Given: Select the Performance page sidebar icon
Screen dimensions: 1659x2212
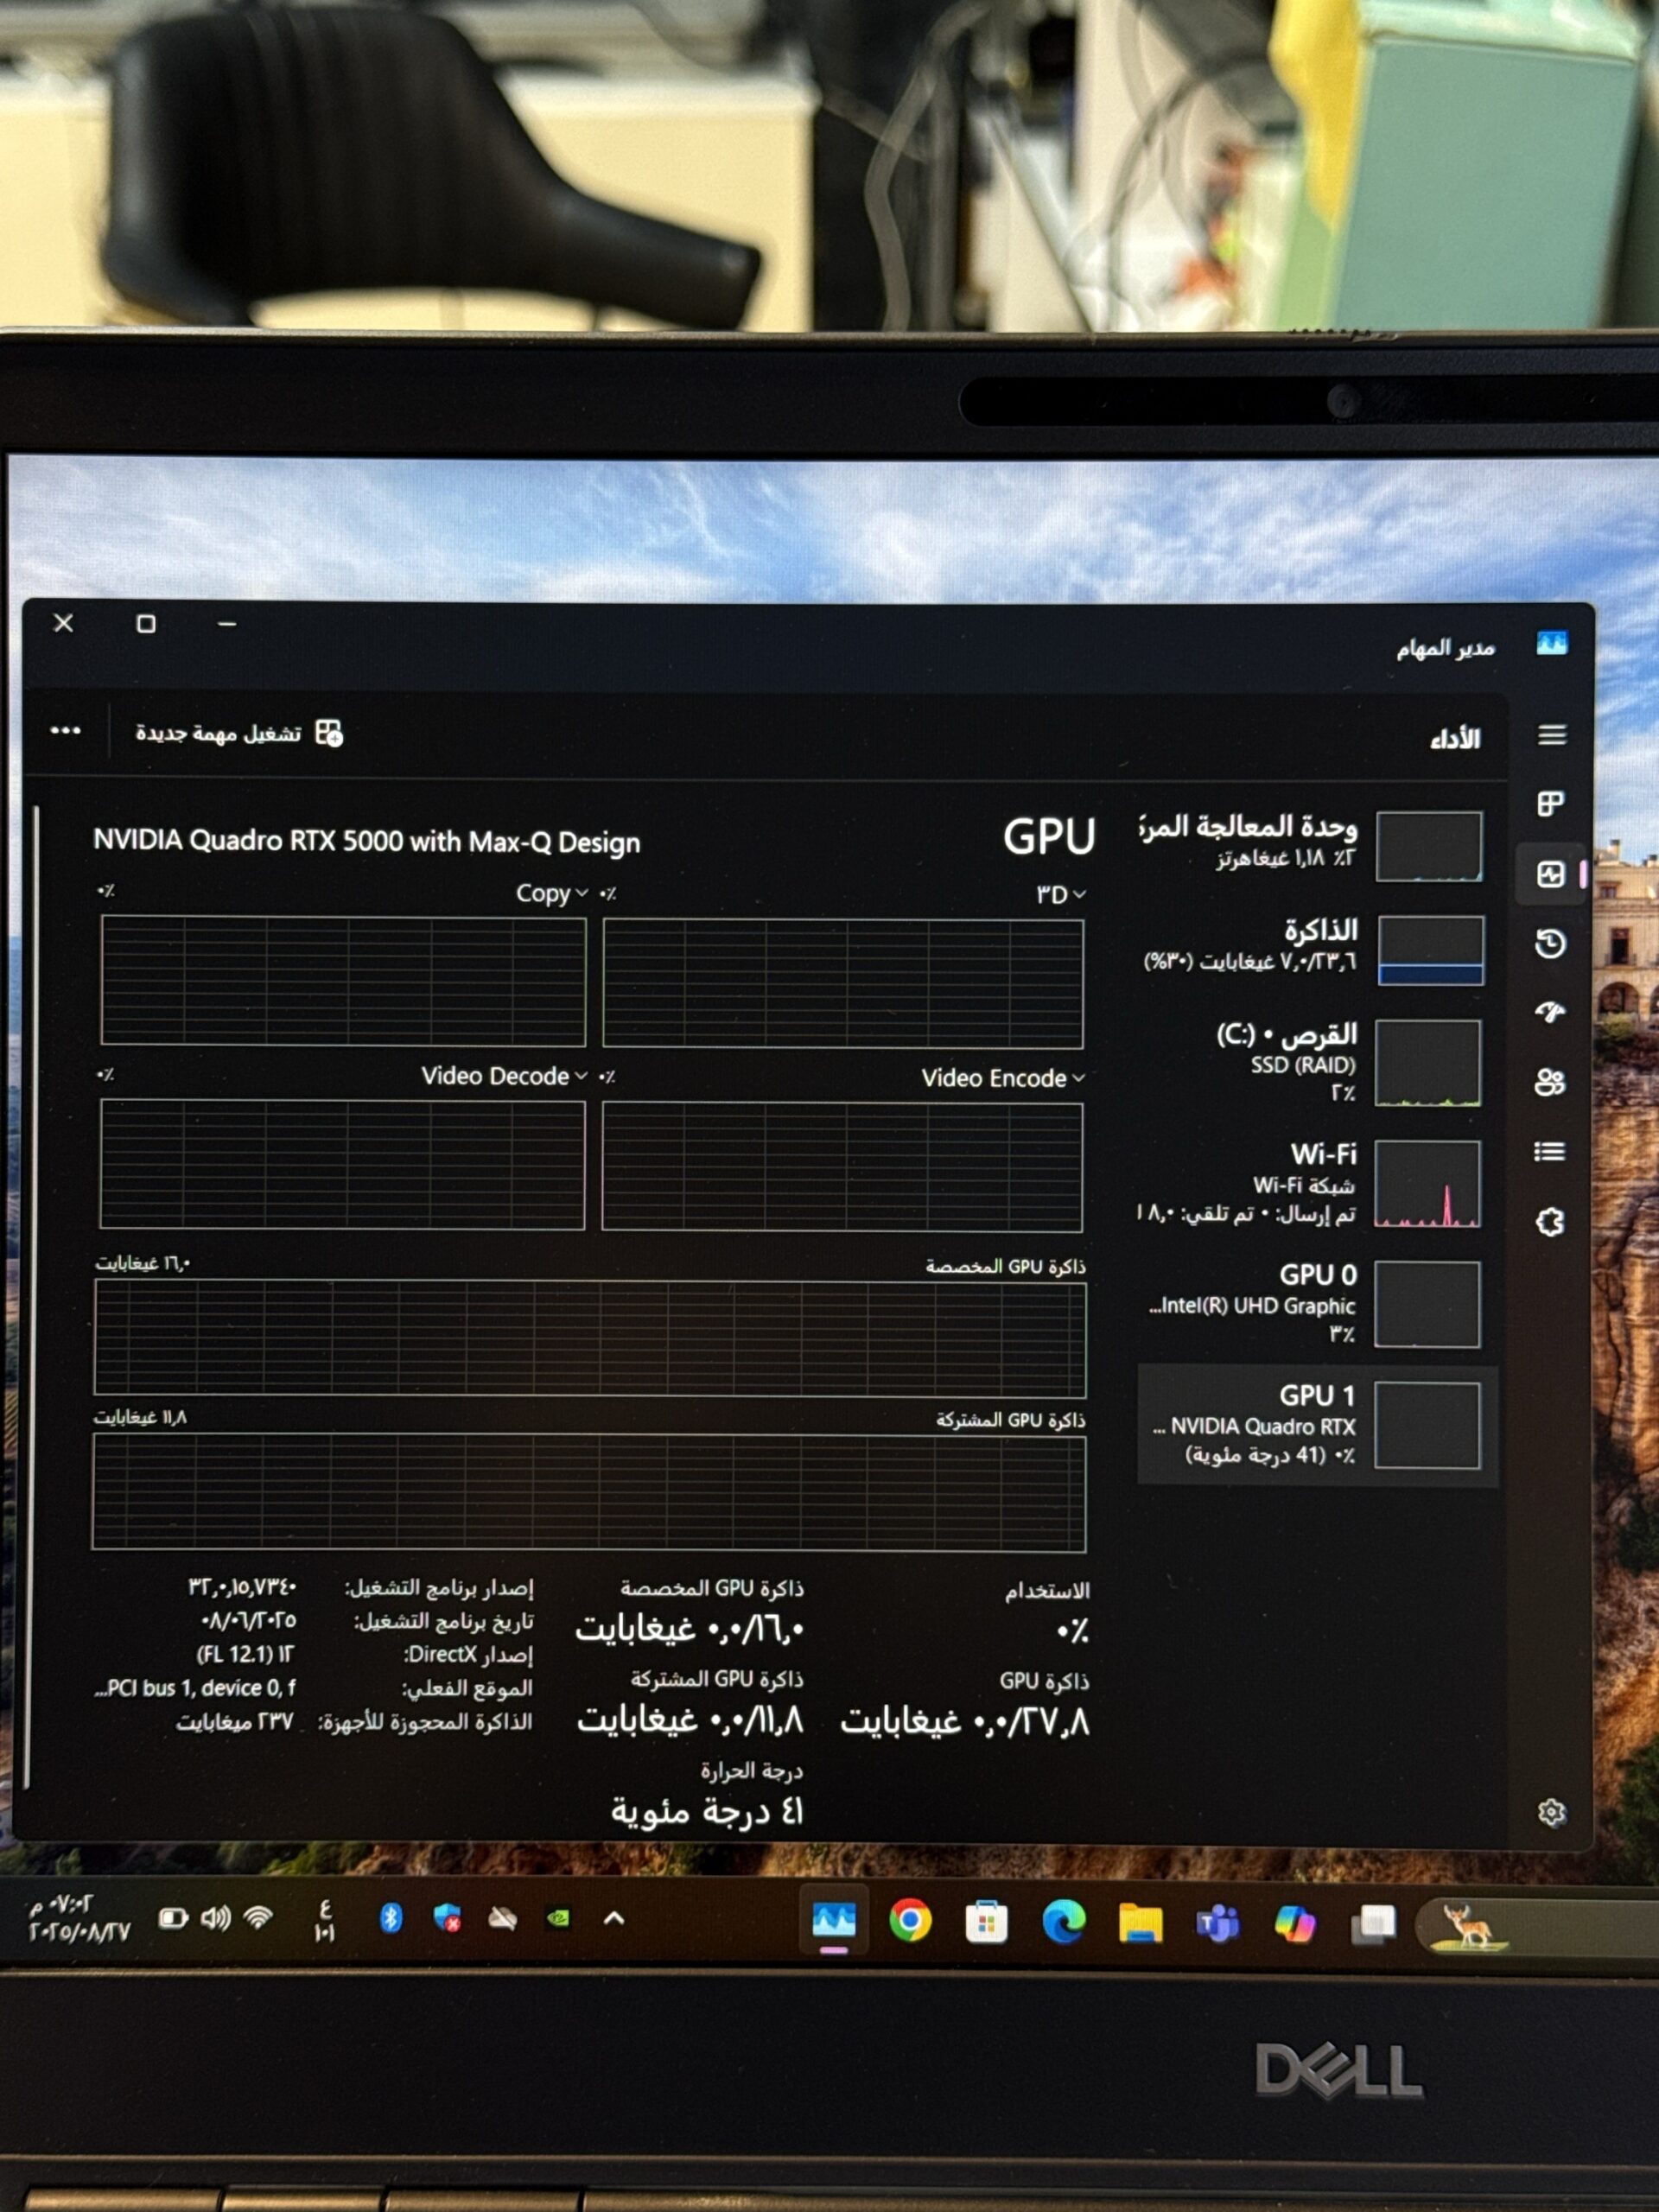Looking at the screenshot, I should pyautogui.click(x=1551, y=875).
